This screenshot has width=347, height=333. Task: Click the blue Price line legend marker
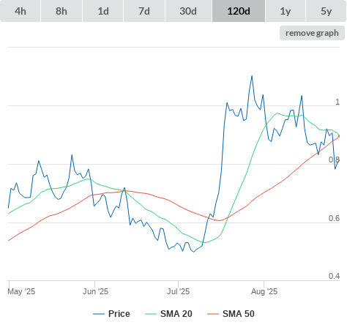(99, 314)
